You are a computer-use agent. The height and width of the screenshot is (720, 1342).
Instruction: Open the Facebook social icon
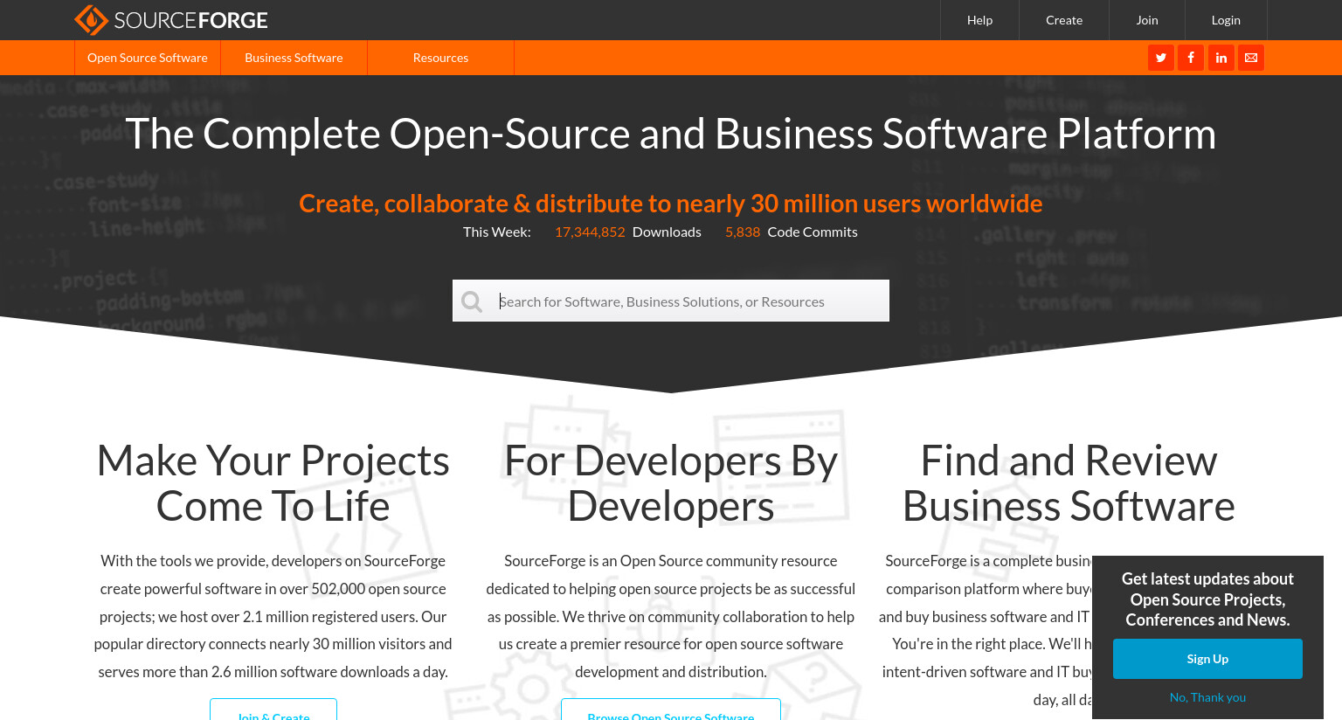[1190, 58]
